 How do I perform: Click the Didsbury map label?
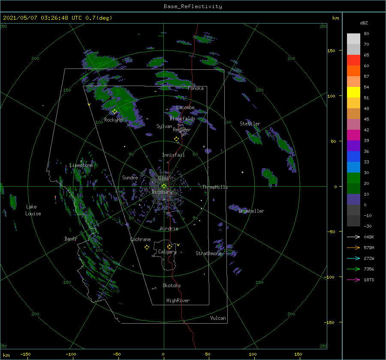pyautogui.click(x=162, y=192)
